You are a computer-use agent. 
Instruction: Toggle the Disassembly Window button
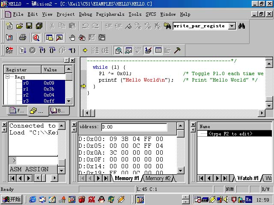click(x=119, y=50)
